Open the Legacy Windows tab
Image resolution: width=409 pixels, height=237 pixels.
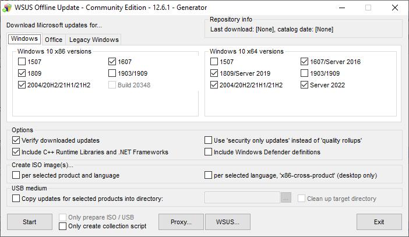click(x=94, y=40)
